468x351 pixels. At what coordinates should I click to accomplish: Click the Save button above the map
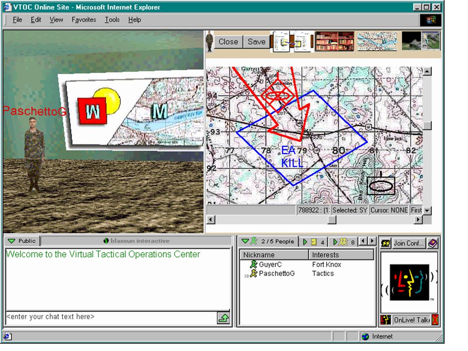256,42
